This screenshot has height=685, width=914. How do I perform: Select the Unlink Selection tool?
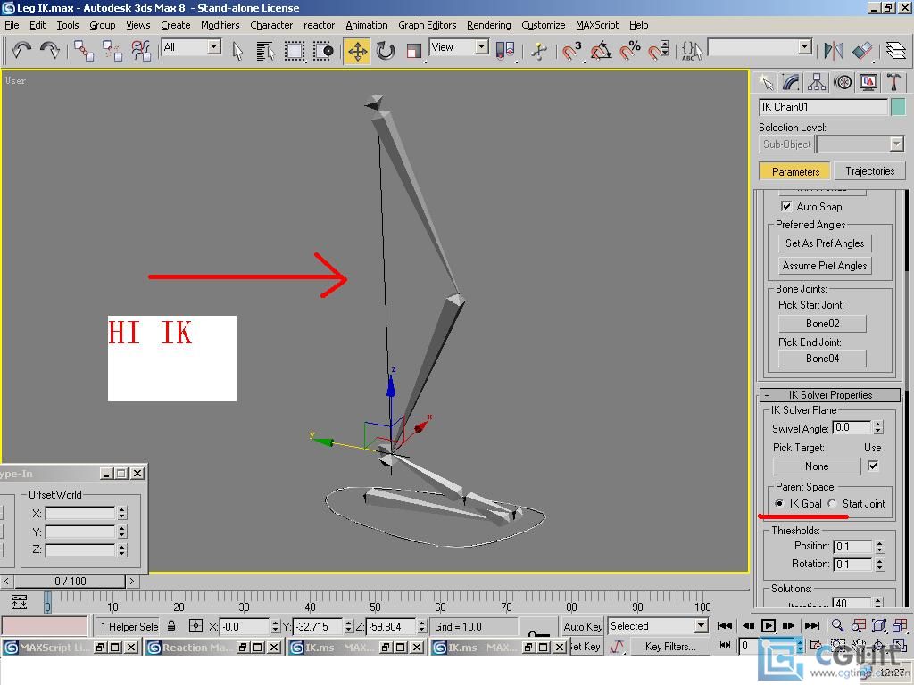(112, 51)
